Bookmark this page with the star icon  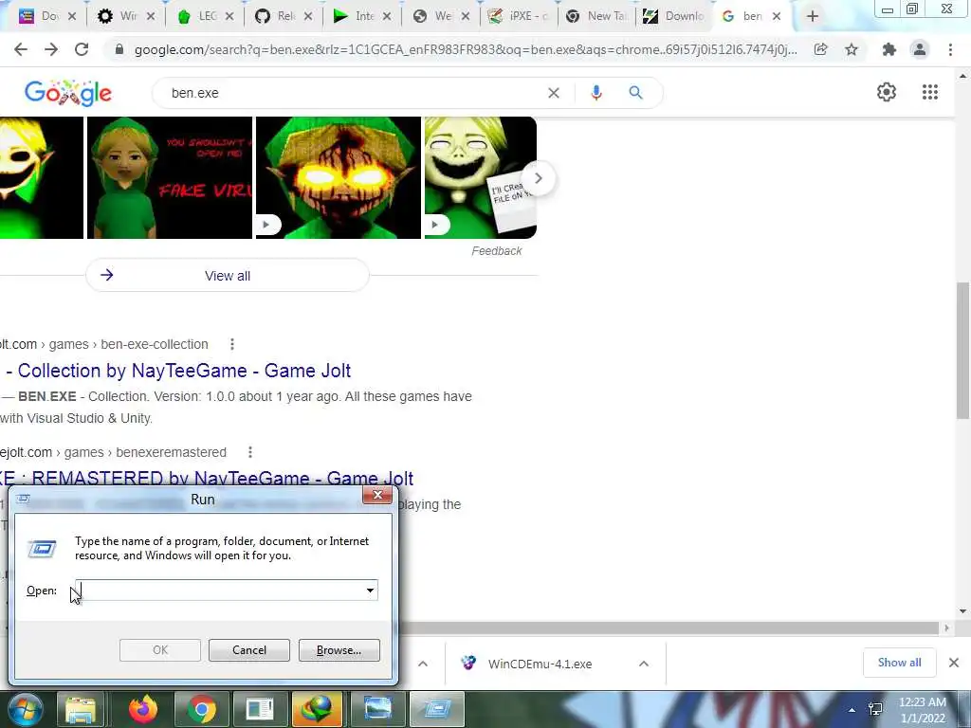[852, 49]
